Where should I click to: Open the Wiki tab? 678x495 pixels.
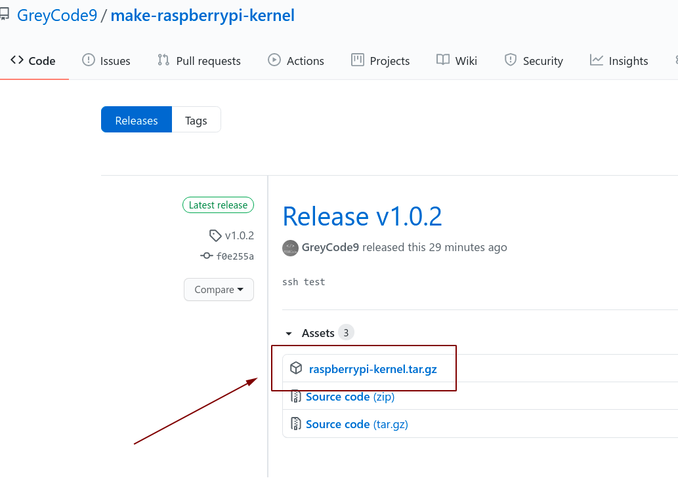point(457,61)
